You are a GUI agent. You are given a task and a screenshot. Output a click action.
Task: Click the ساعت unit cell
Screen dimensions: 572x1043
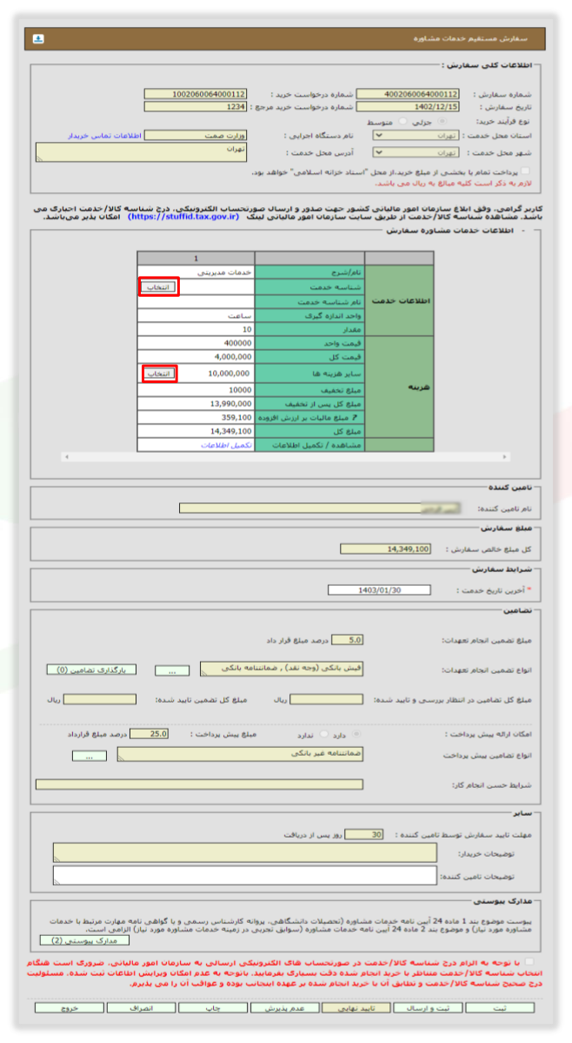(196, 316)
